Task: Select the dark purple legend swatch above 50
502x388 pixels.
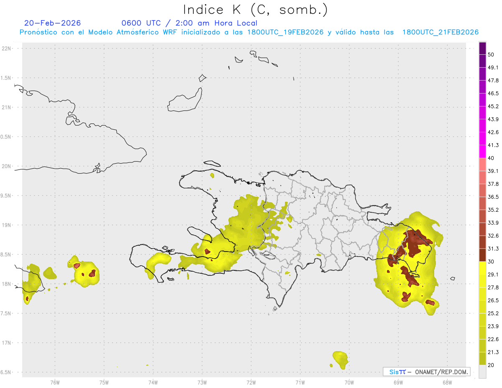Action: click(482, 49)
